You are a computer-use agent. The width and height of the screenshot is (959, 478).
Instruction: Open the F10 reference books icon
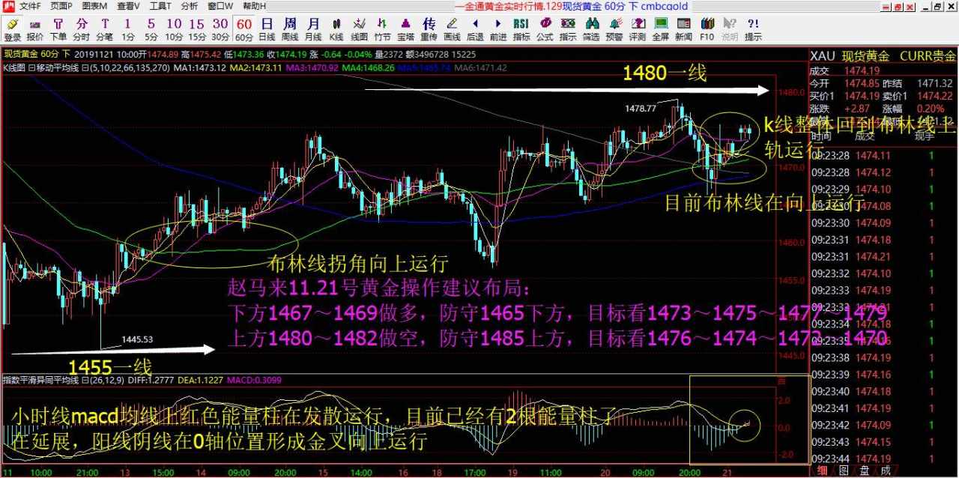707,29
